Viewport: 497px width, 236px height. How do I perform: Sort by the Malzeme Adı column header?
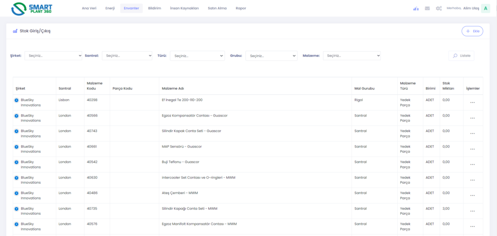pyautogui.click(x=172, y=88)
